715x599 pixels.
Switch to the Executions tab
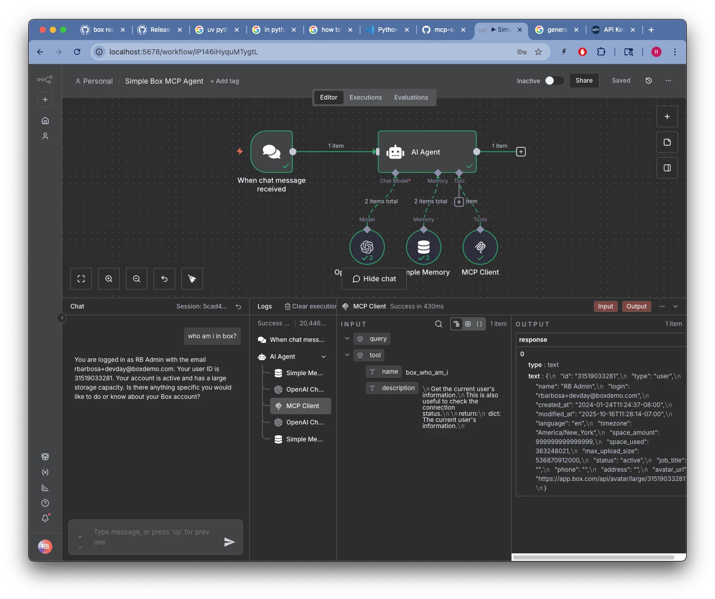(x=366, y=98)
